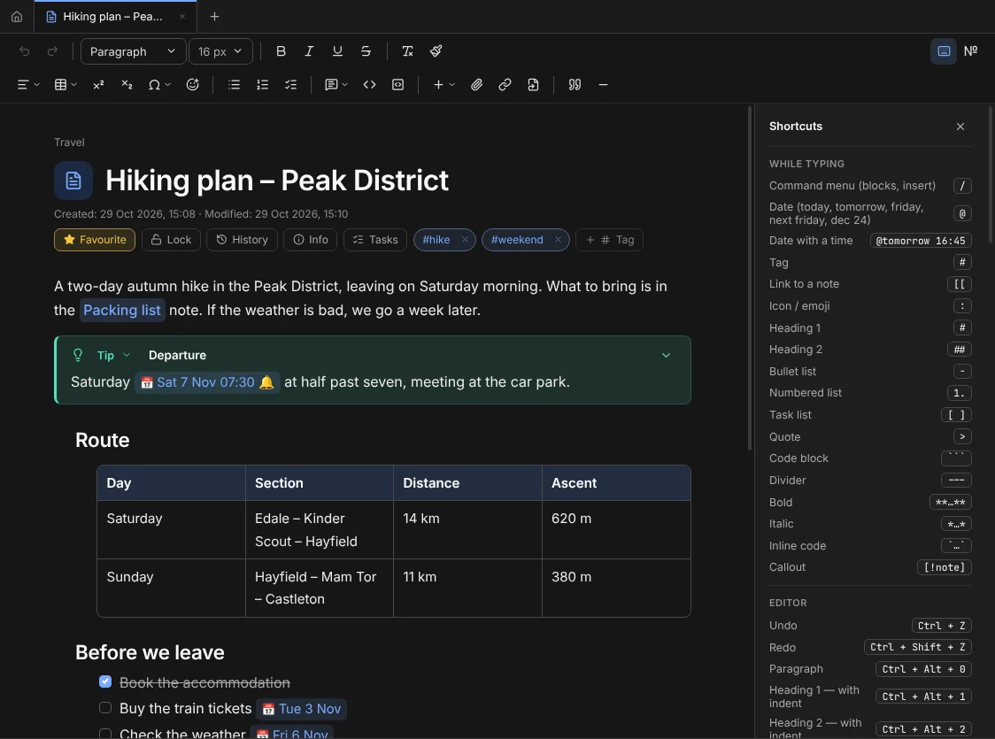Insert a hyperlink with the chain icon

pyautogui.click(x=505, y=85)
